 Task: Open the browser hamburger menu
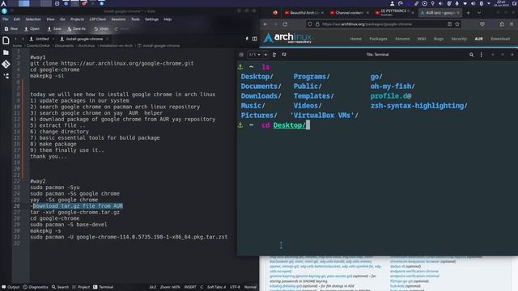pos(512,24)
